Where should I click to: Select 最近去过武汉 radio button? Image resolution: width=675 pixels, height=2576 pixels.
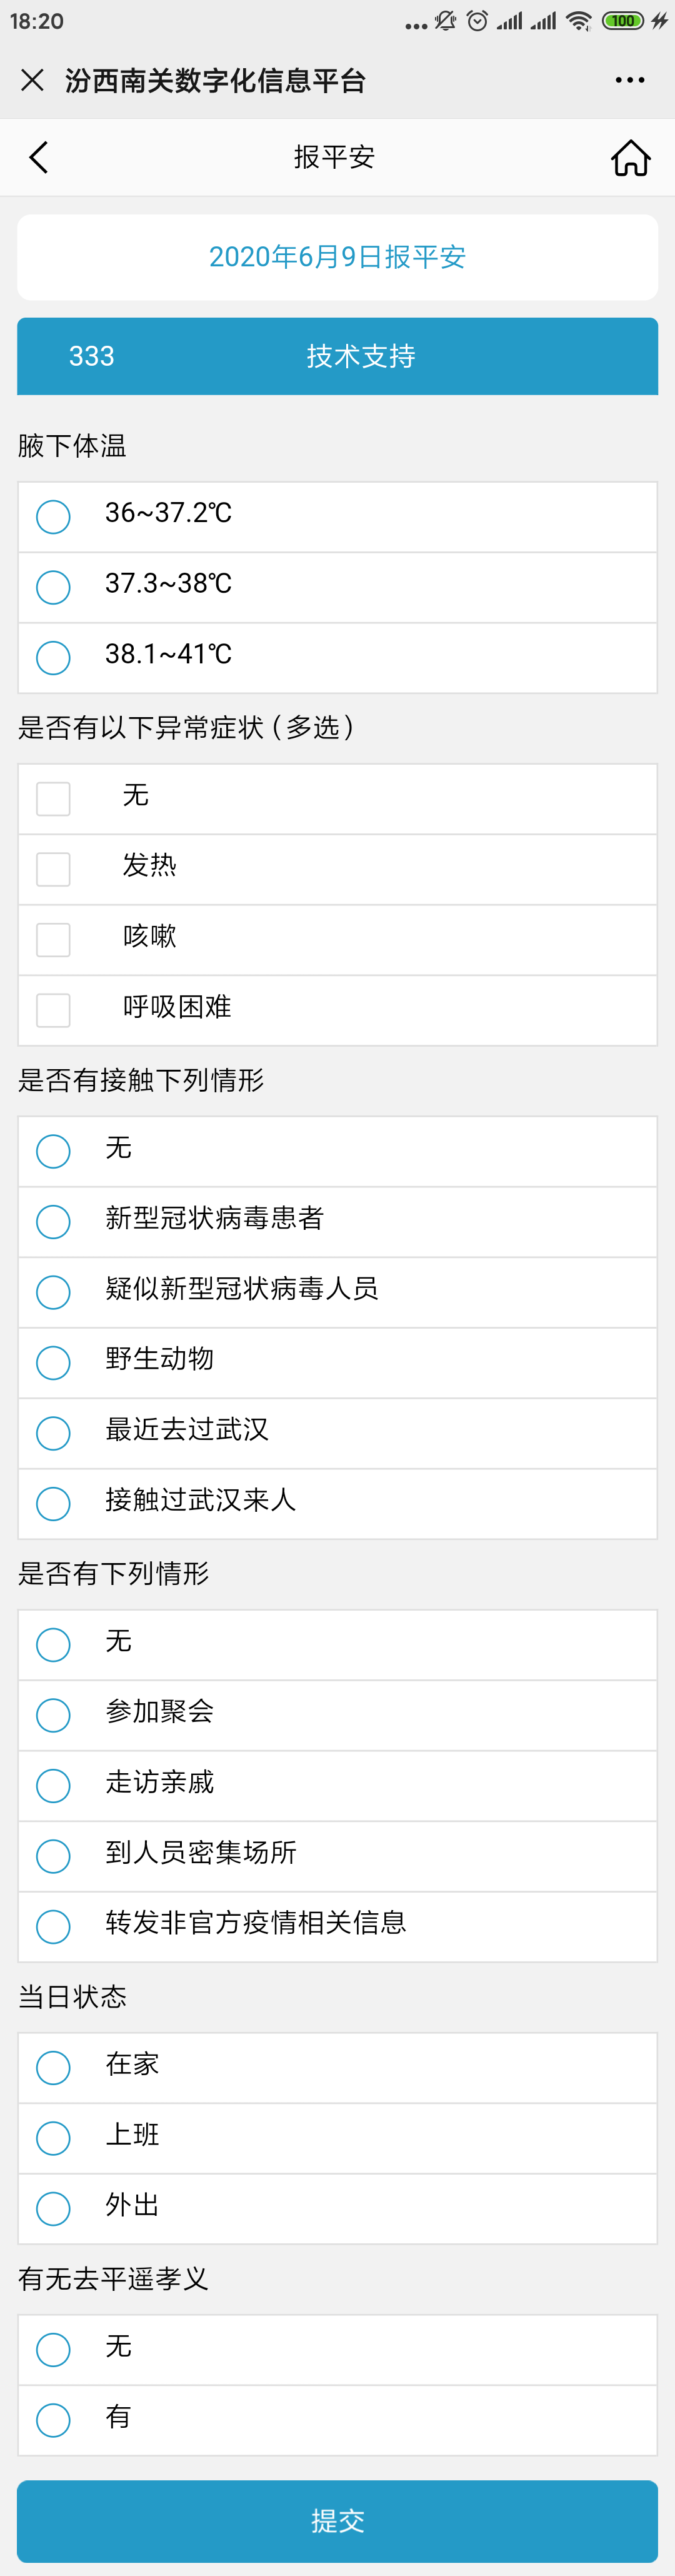[53, 1432]
